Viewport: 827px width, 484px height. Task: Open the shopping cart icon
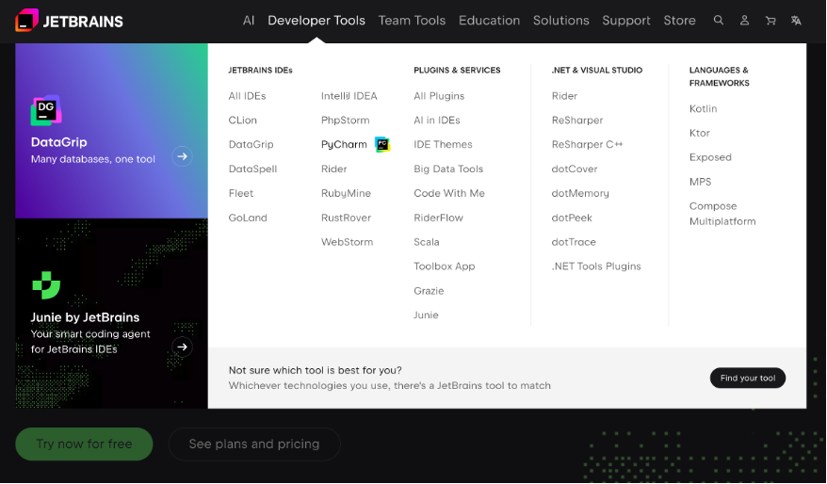tap(770, 21)
